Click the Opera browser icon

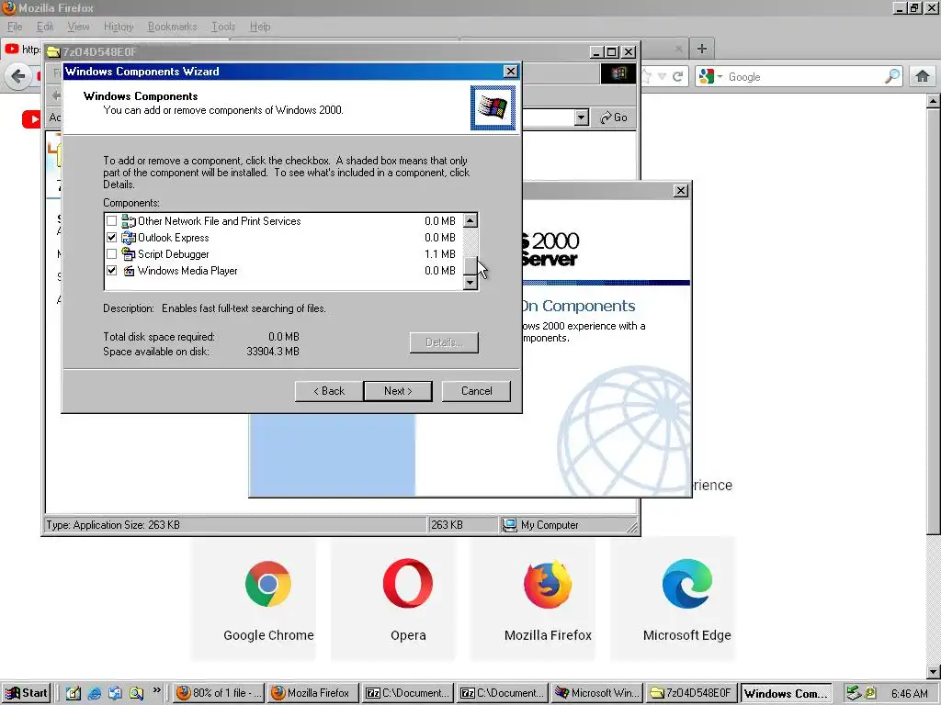(x=408, y=583)
